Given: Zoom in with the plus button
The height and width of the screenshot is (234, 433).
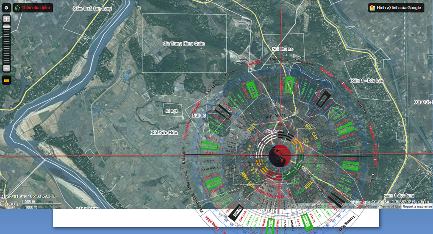Looking at the screenshot, I should pyautogui.click(x=7, y=19).
